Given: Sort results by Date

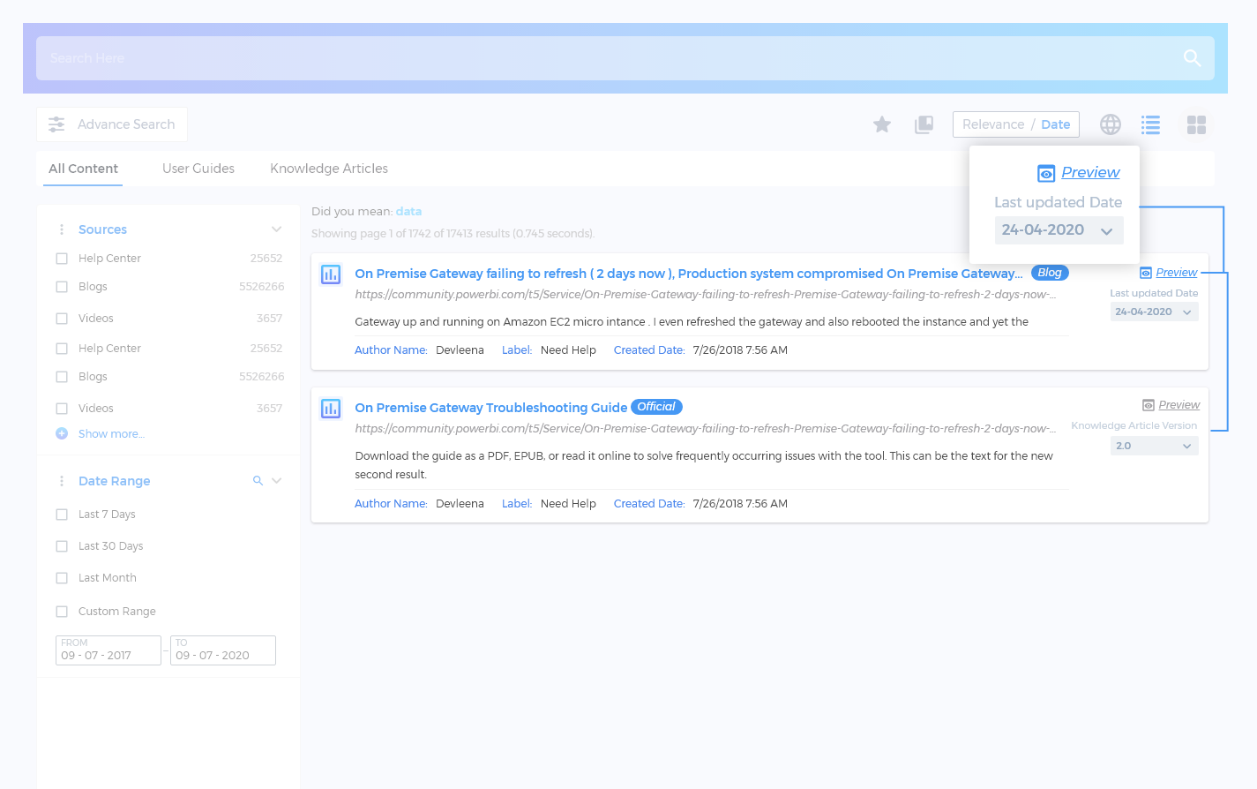Looking at the screenshot, I should [1055, 124].
